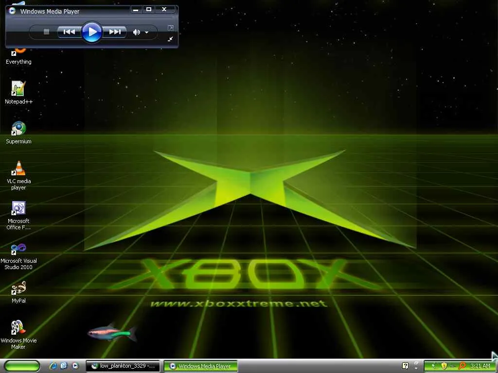Open the green Start button

22,366
